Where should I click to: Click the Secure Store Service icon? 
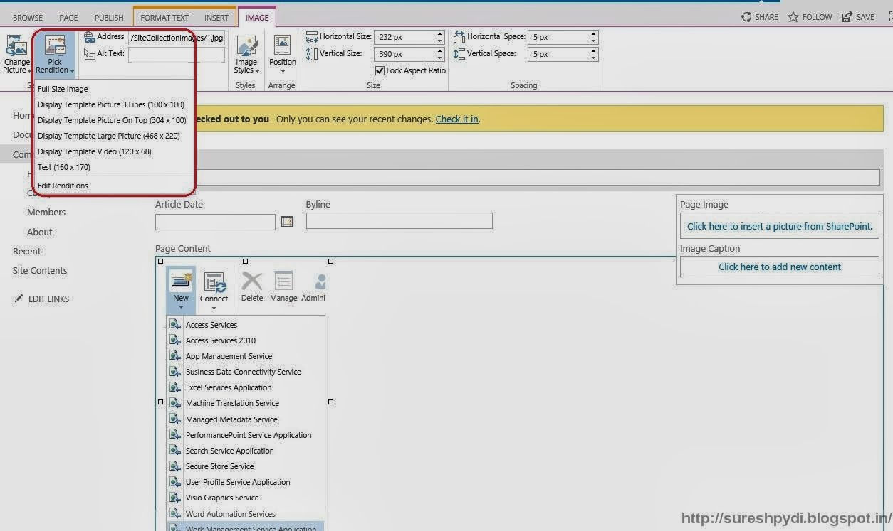point(175,466)
